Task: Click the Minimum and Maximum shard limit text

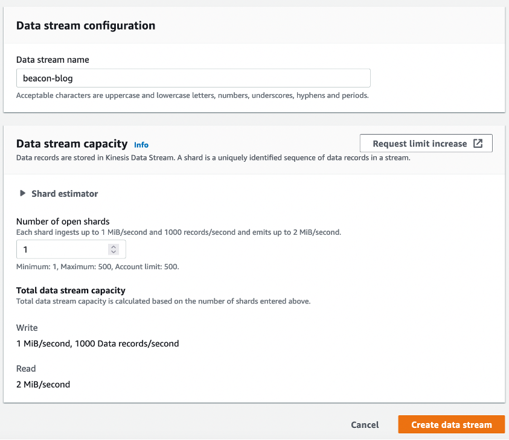Action: (x=97, y=266)
